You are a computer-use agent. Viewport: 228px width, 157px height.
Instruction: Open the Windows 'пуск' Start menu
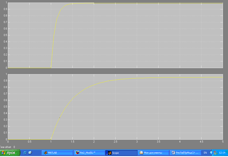(x=10, y=153)
